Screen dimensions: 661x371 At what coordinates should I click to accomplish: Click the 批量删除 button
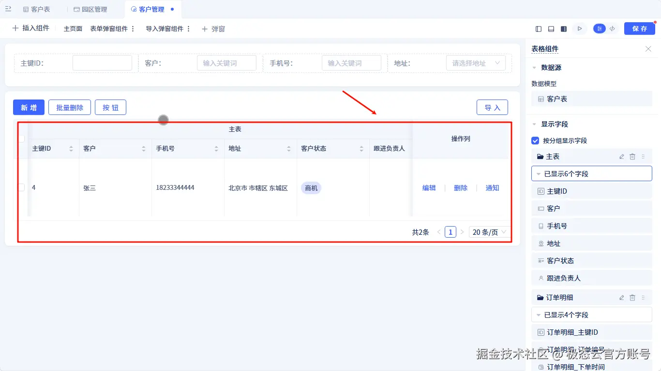70,107
